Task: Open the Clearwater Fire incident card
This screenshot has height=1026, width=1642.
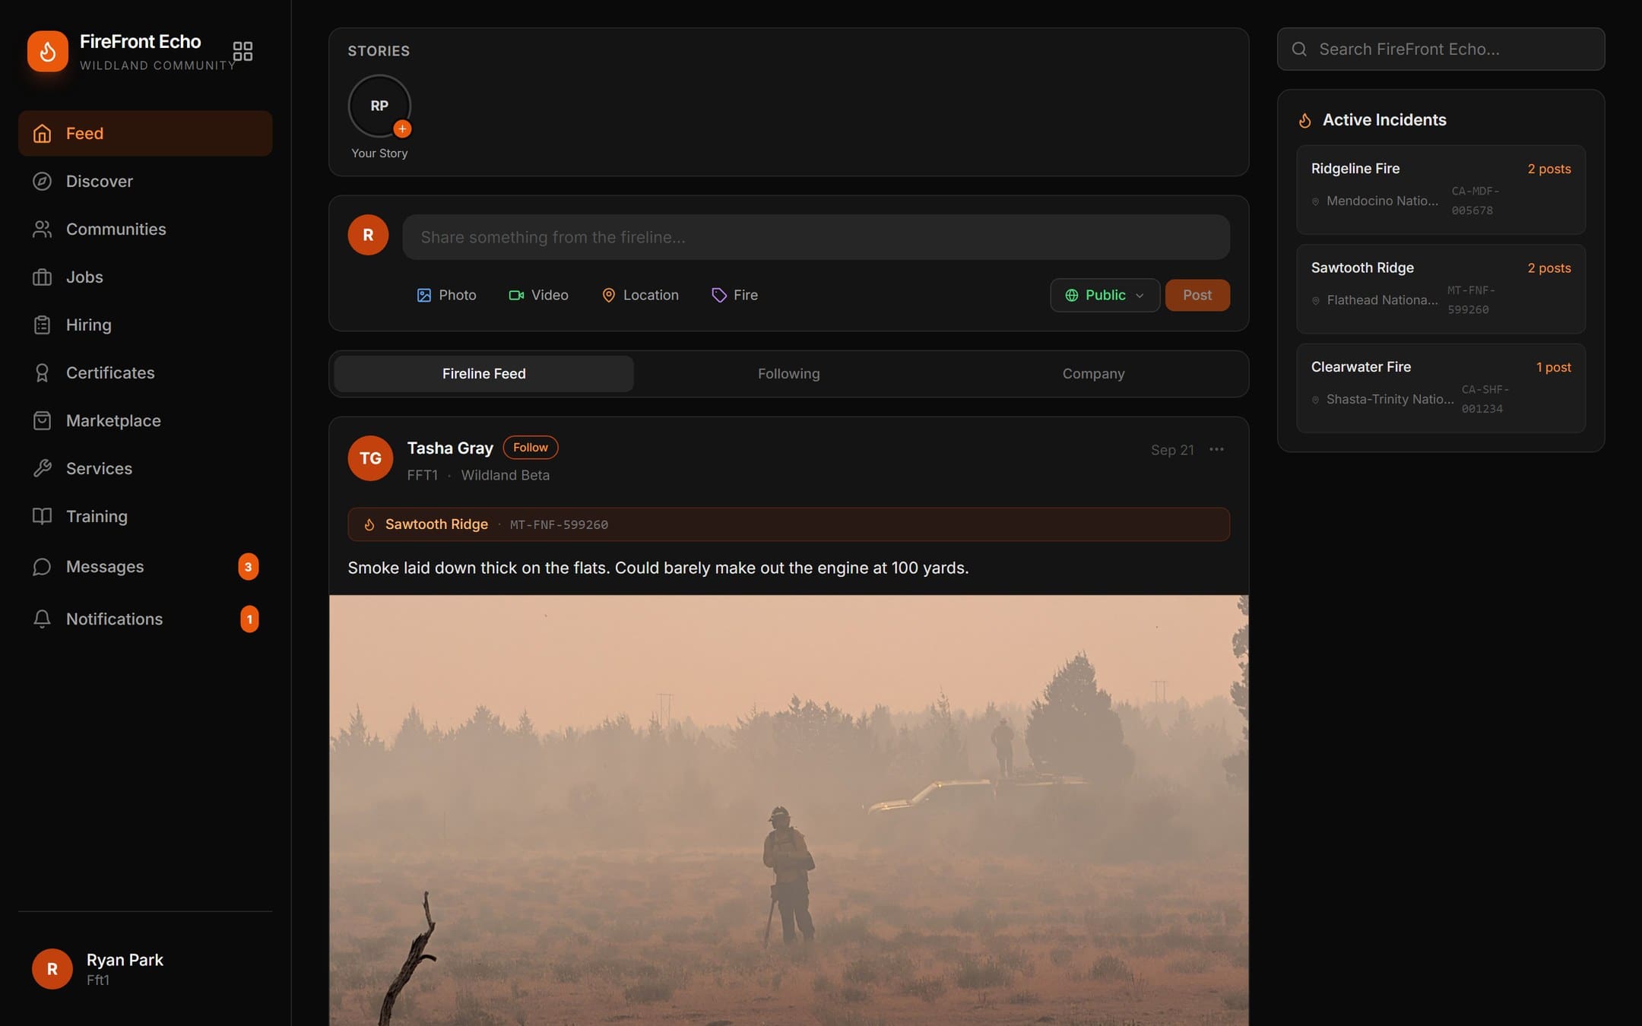Action: point(1441,388)
